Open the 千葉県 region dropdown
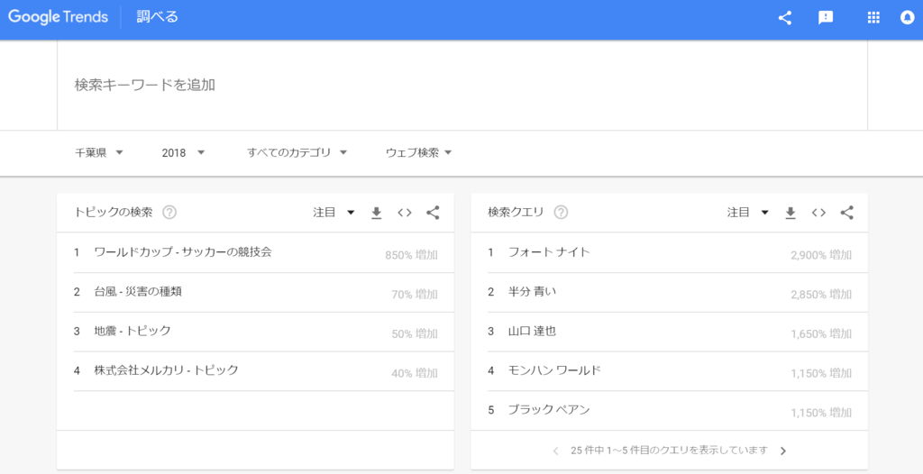Screen dimensions: 923x474 (x=98, y=153)
